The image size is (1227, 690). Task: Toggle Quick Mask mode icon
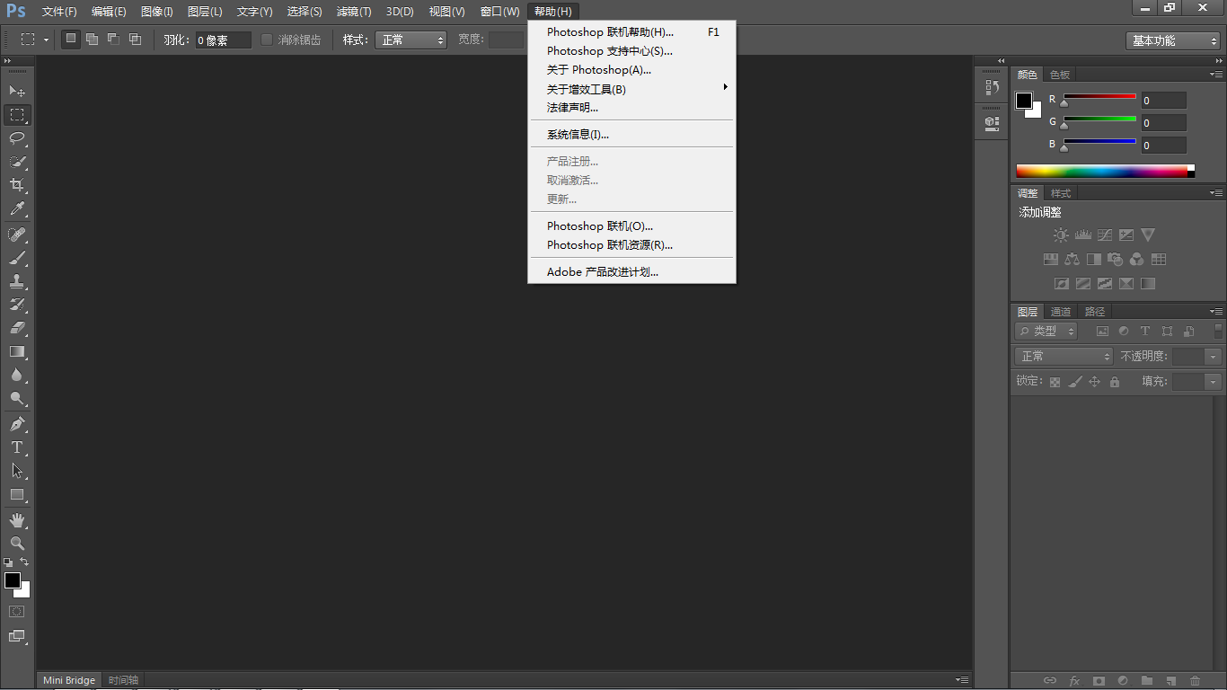coord(17,611)
